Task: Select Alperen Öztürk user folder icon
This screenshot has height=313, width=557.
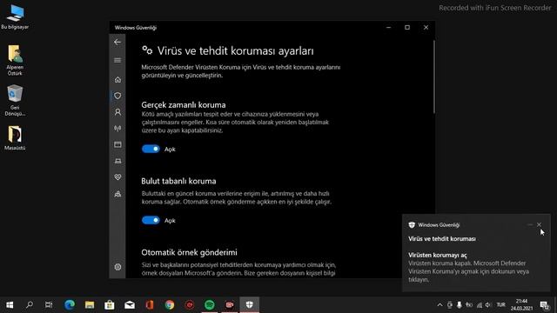Action: click(x=15, y=60)
